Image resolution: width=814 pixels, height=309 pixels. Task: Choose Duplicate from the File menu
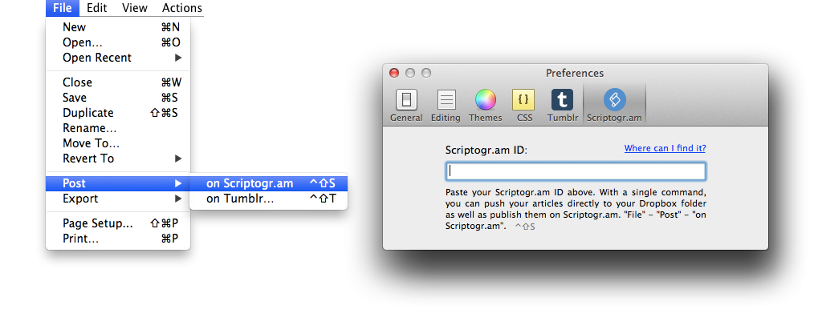(118, 113)
